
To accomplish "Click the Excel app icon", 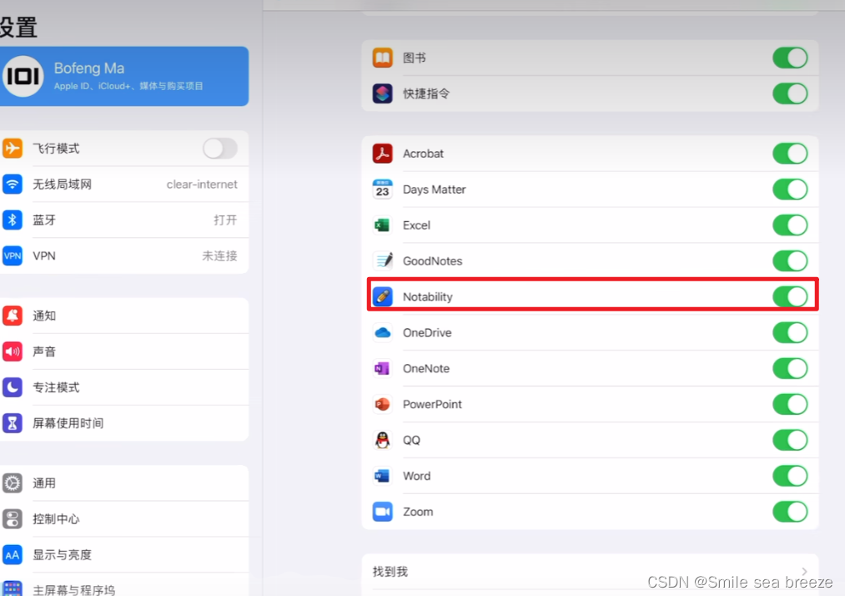I will [x=383, y=225].
